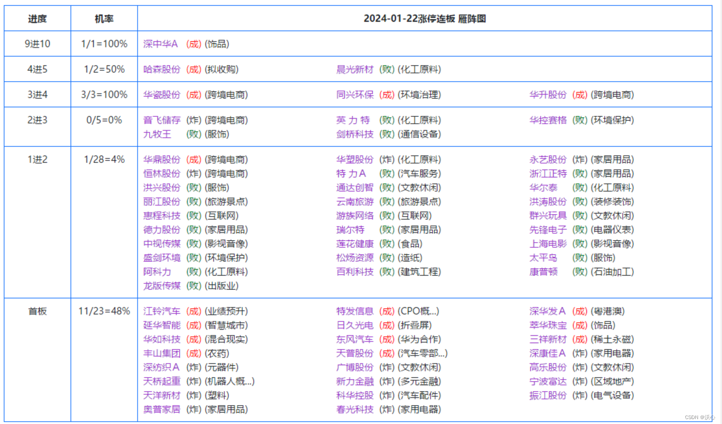Image resolution: width=722 pixels, height=424 pixels.
Task: Click the 永艺股份 stock link
Action: [x=548, y=159]
